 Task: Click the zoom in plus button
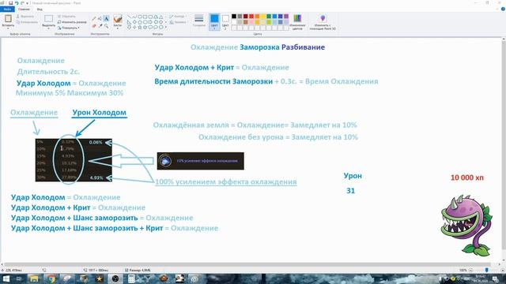click(x=503, y=270)
